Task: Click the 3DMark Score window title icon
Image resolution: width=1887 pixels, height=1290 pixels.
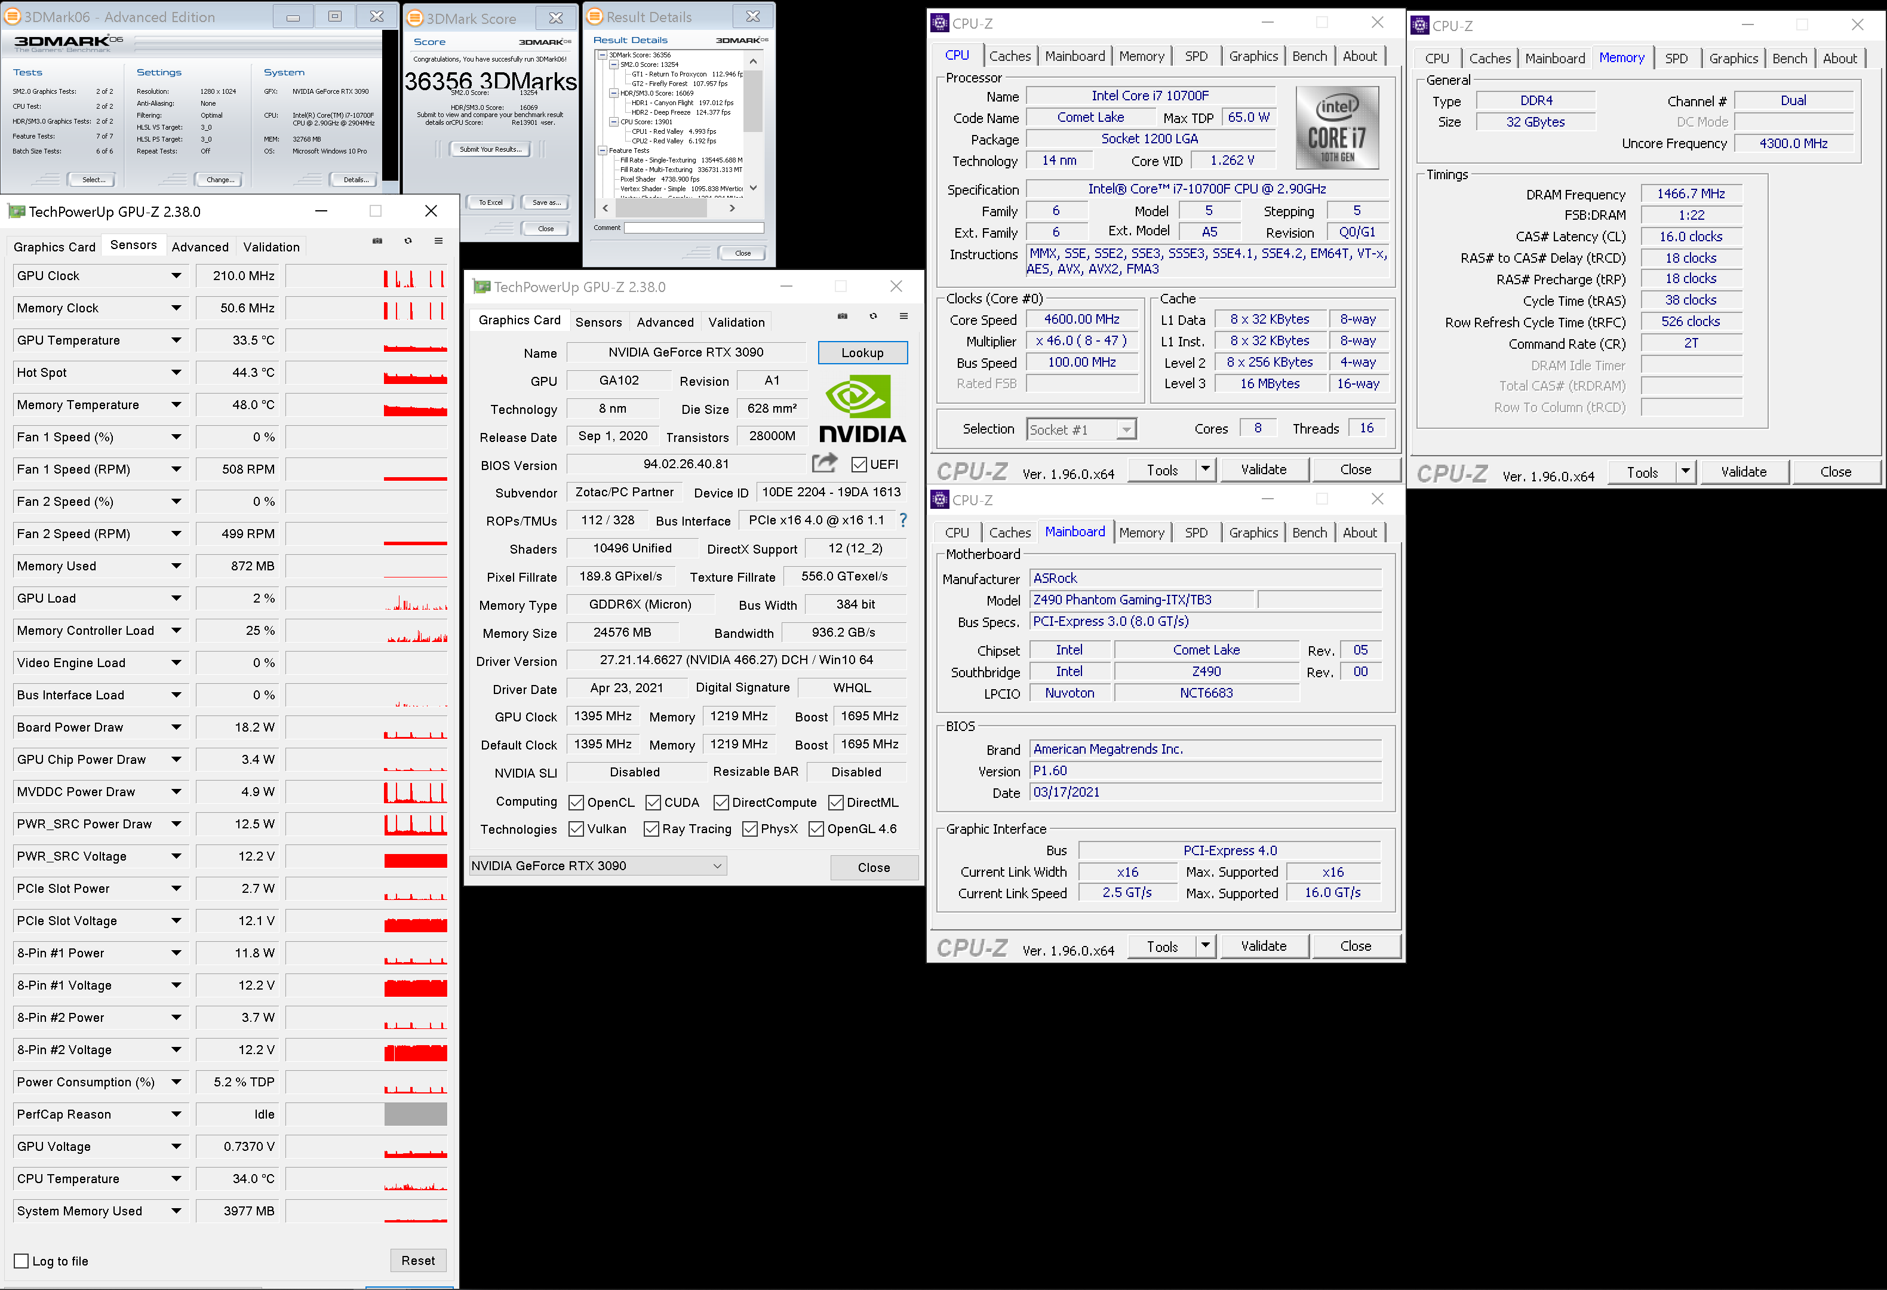Action: [x=415, y=18]
